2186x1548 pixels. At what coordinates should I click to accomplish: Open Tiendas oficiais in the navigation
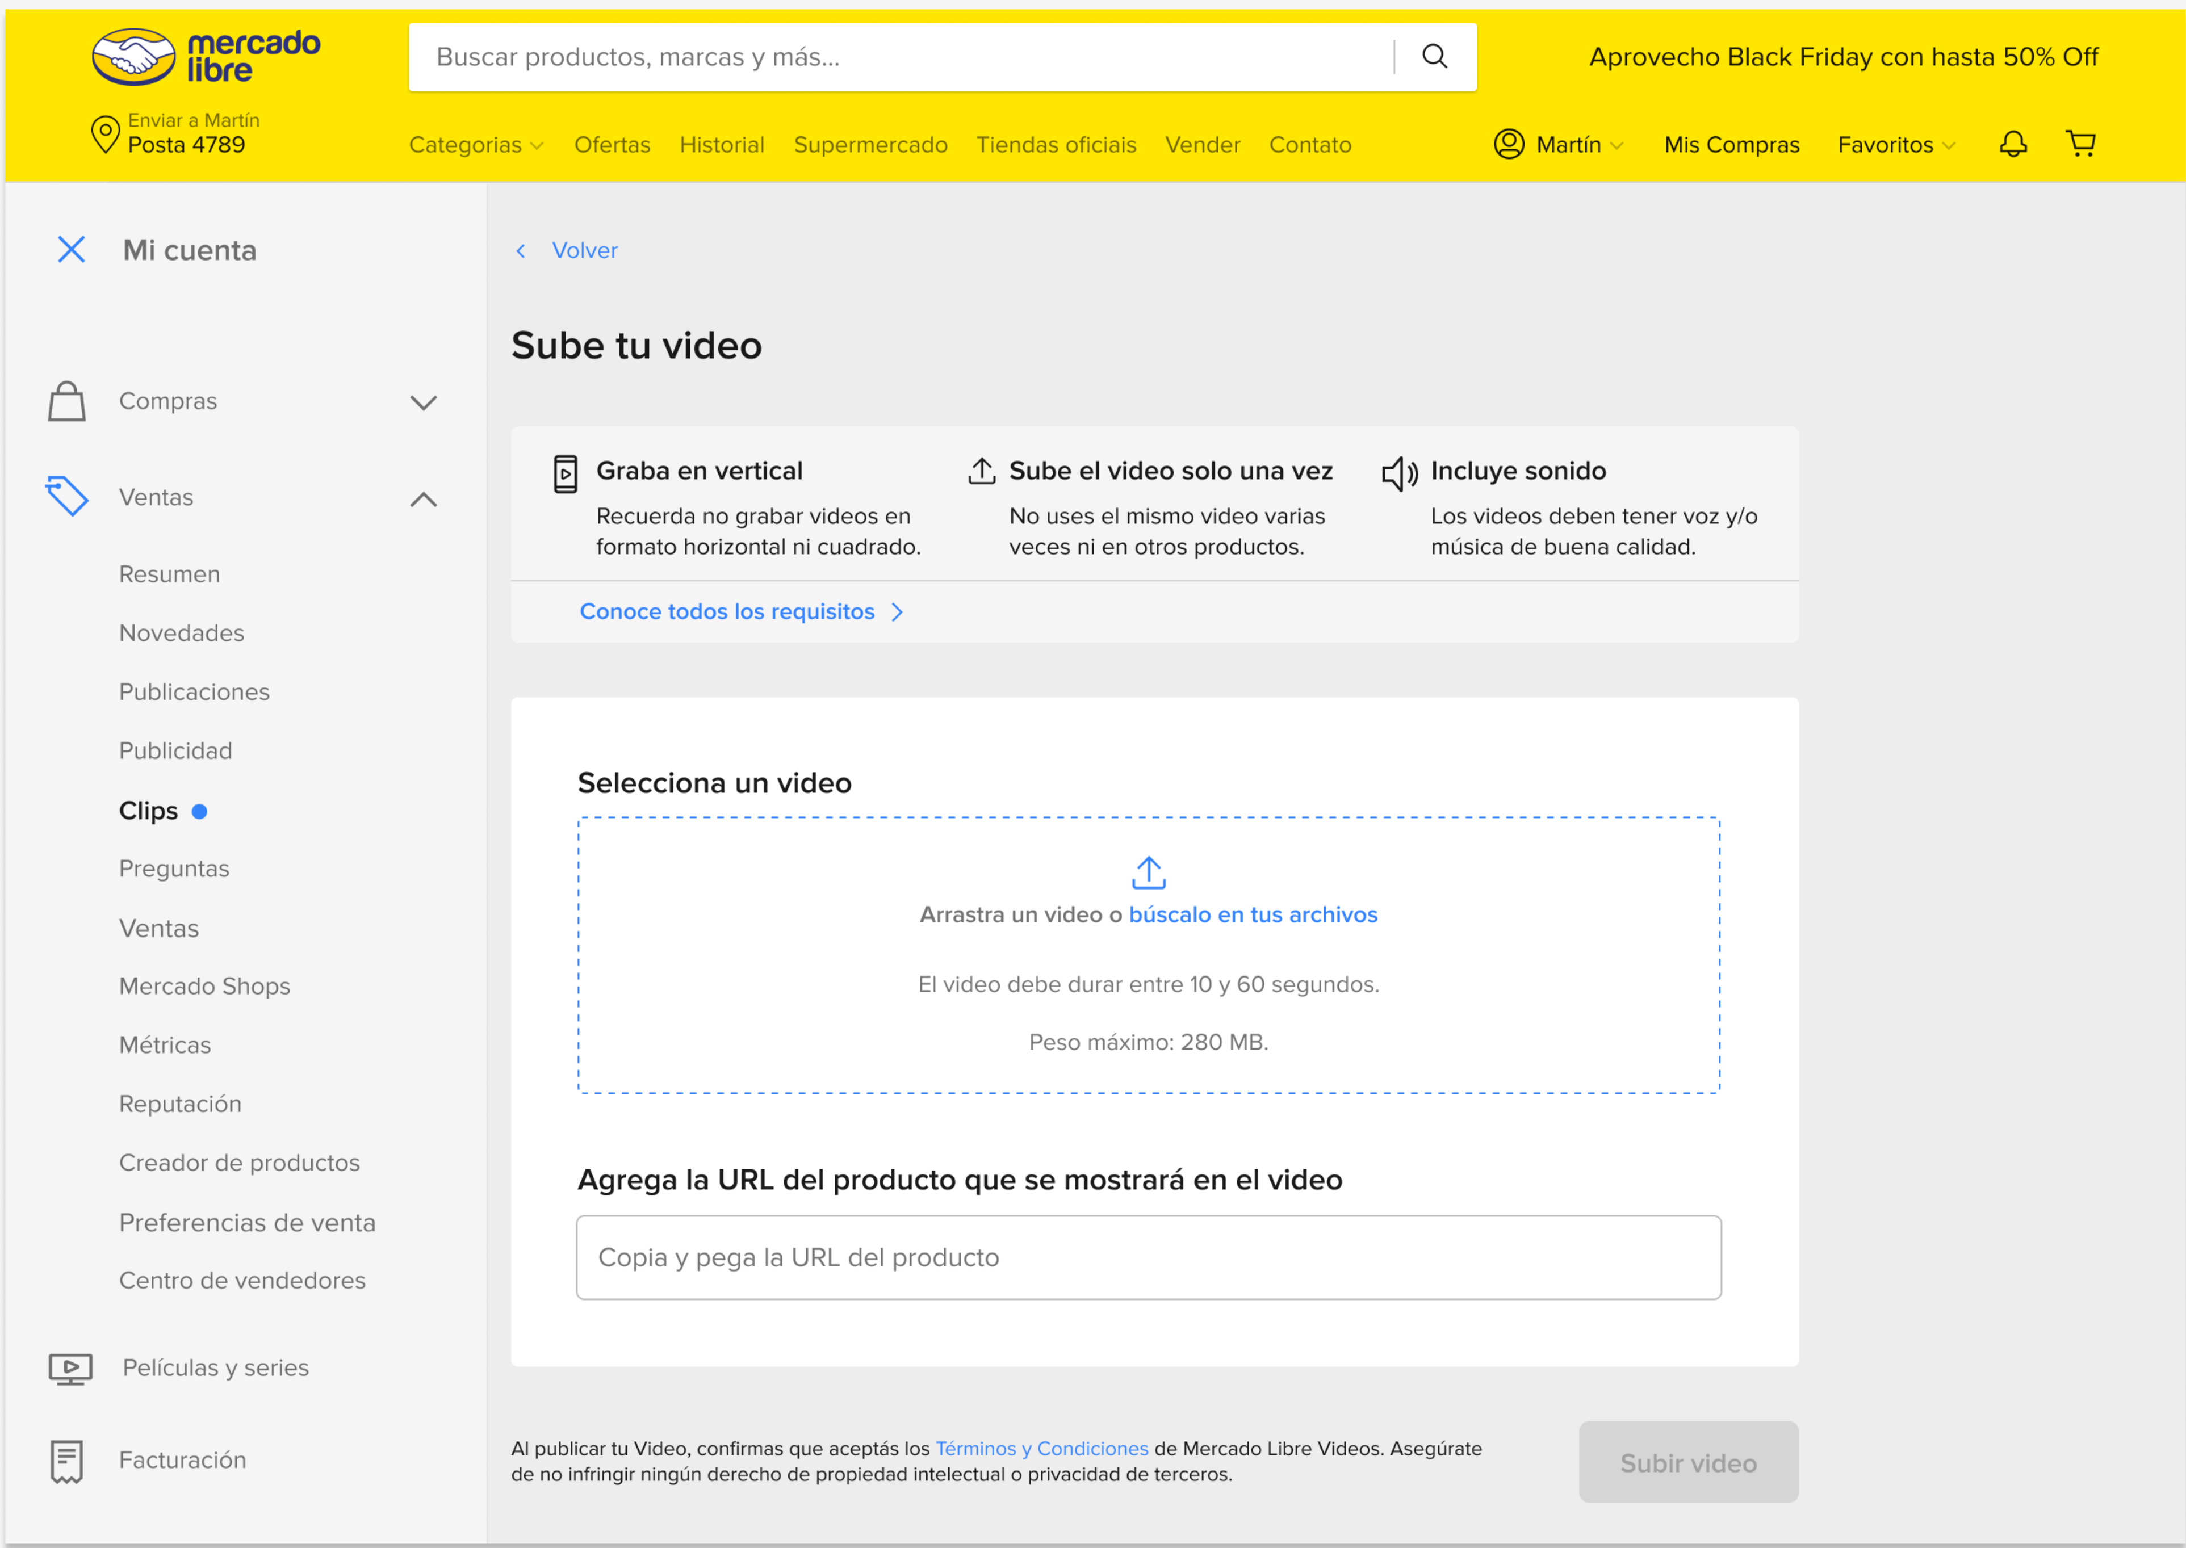click(x=1056, y=145)
